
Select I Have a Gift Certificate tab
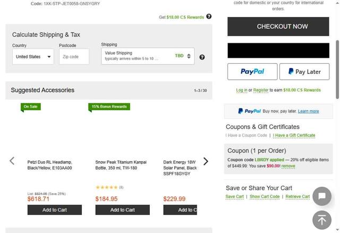click(294, 135)
